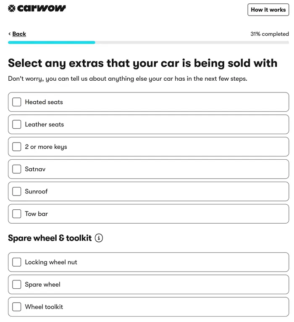Image resolution: width=294 pixels, height=322 pixels.
Task: Tick the Heated seats checkbox
Action: pos(17,102)
